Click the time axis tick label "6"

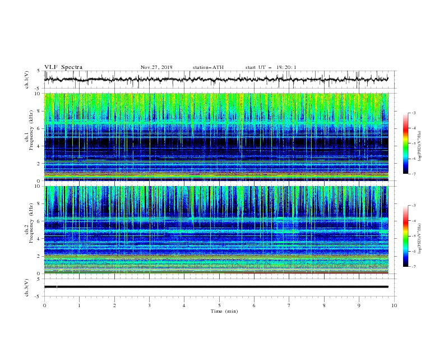254,305
